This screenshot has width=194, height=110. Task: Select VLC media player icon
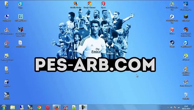(7, 31)
